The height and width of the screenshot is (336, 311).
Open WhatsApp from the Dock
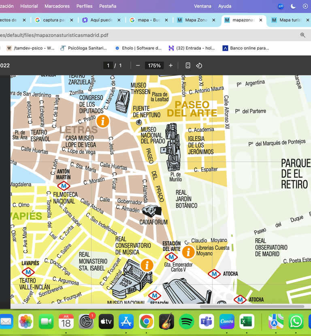296,321
